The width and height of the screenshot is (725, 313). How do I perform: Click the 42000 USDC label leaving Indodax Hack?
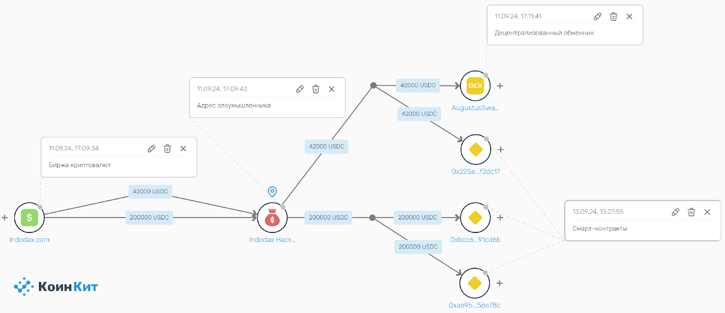pyautogui.click(x=327, y=146)
